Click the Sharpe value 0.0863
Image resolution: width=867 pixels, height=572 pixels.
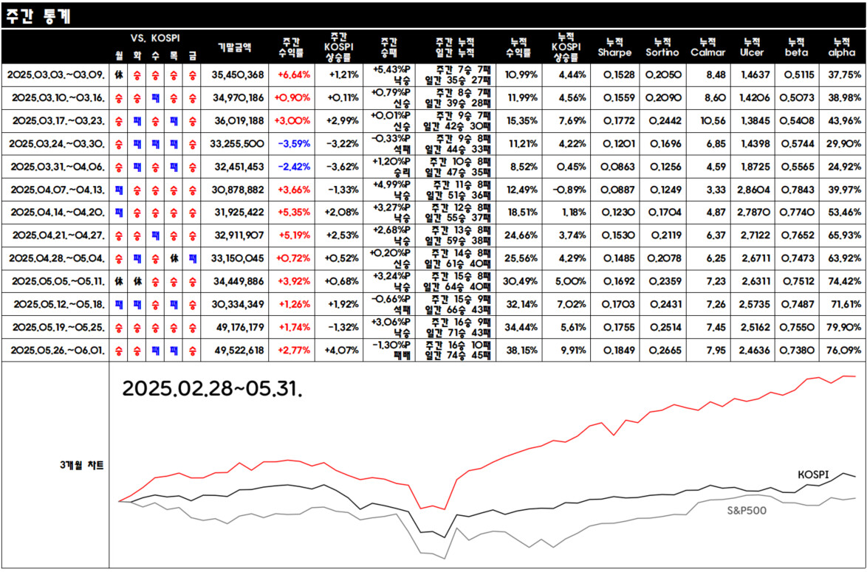(617, 166)
